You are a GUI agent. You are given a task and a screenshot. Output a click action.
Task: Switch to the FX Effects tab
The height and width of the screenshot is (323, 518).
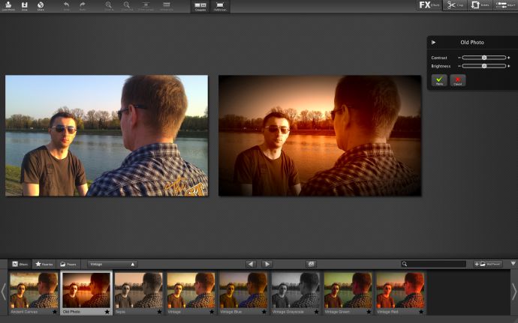(429, 5)
